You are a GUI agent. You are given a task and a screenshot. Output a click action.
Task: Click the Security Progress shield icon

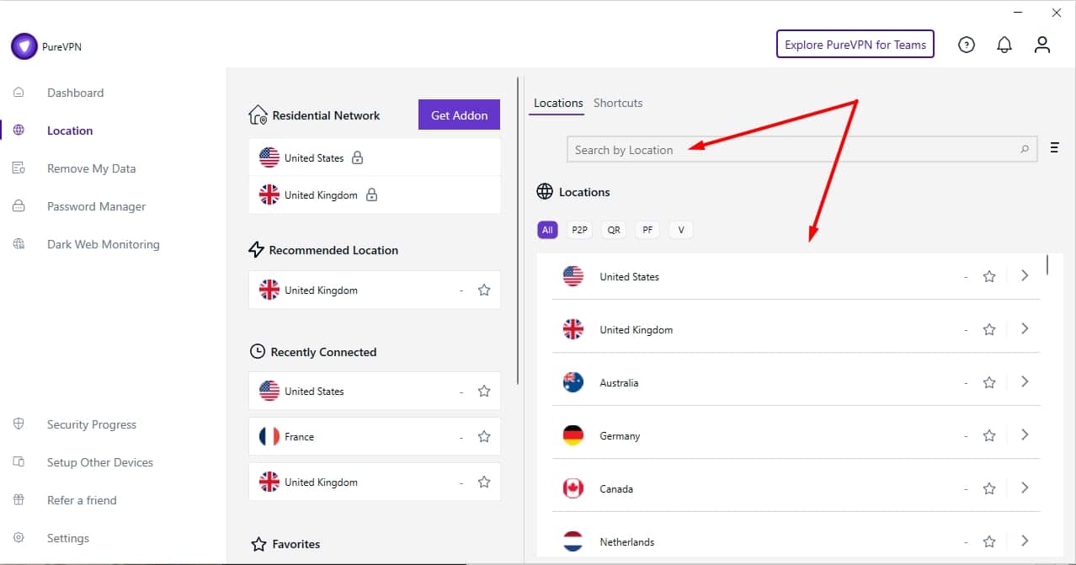point(19,424)
